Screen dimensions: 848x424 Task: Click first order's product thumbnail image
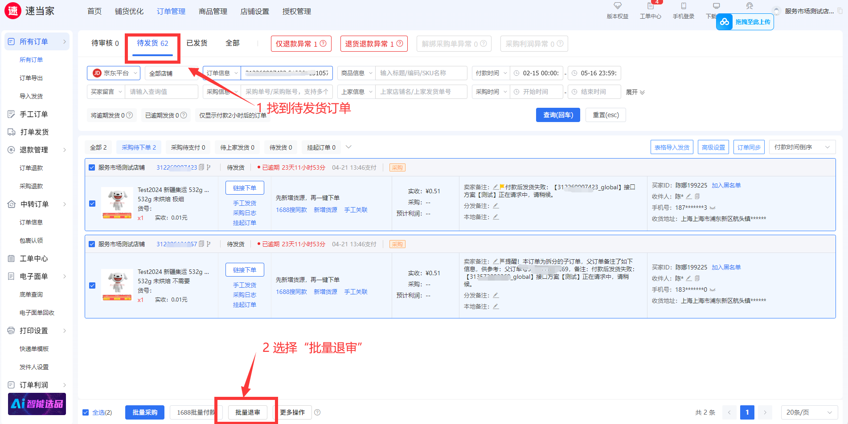(x=117, y=203)
